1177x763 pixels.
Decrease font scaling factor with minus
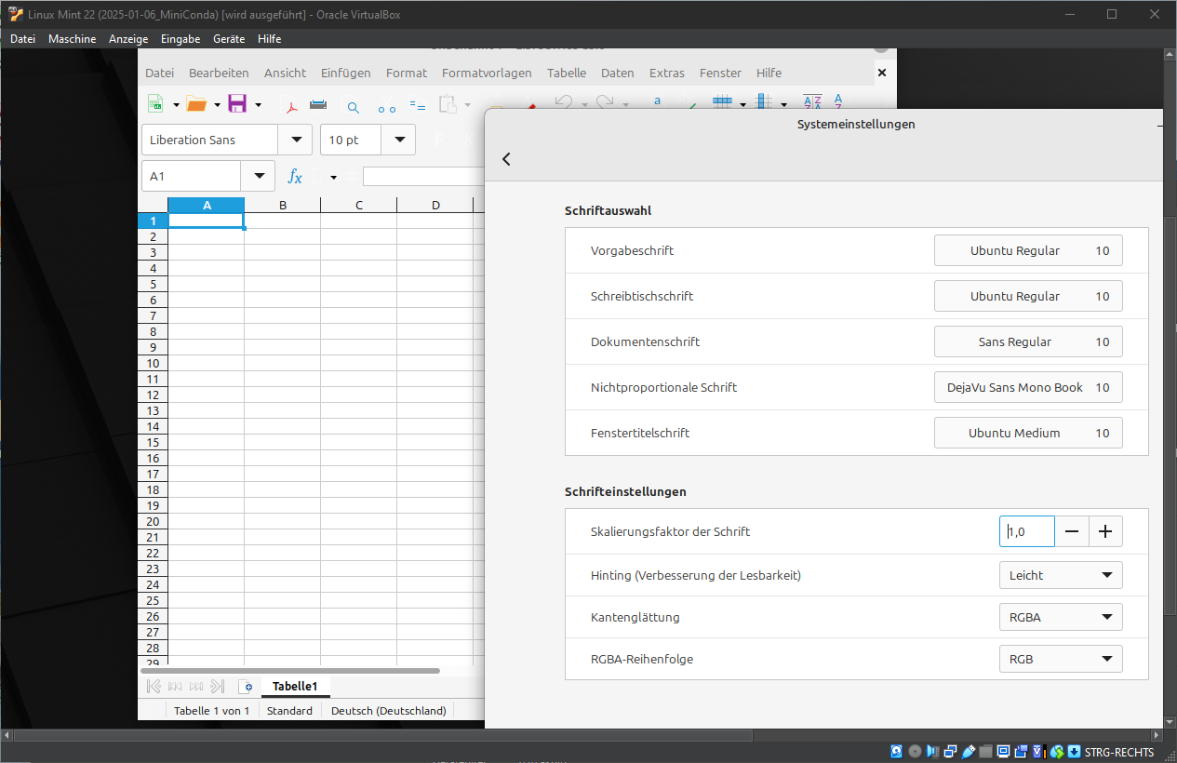tap(1072, 531)
